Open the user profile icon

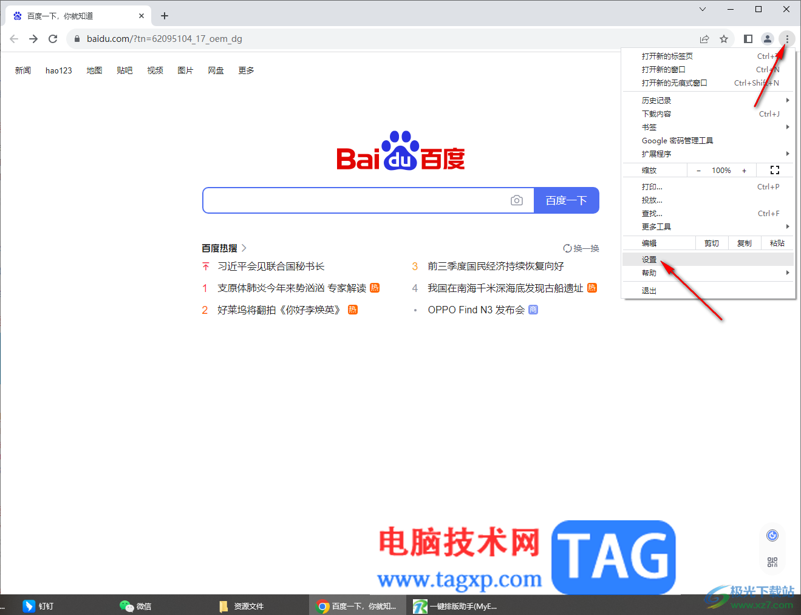pyautogui.click(x=768, y=39)
